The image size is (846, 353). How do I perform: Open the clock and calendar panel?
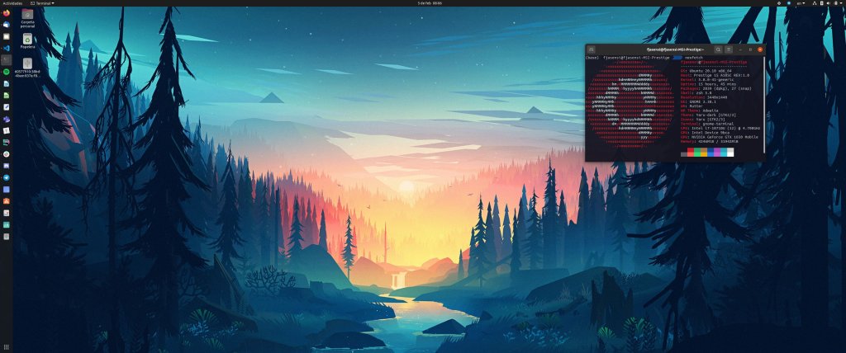pyautogui.click(x=430, y=3)
